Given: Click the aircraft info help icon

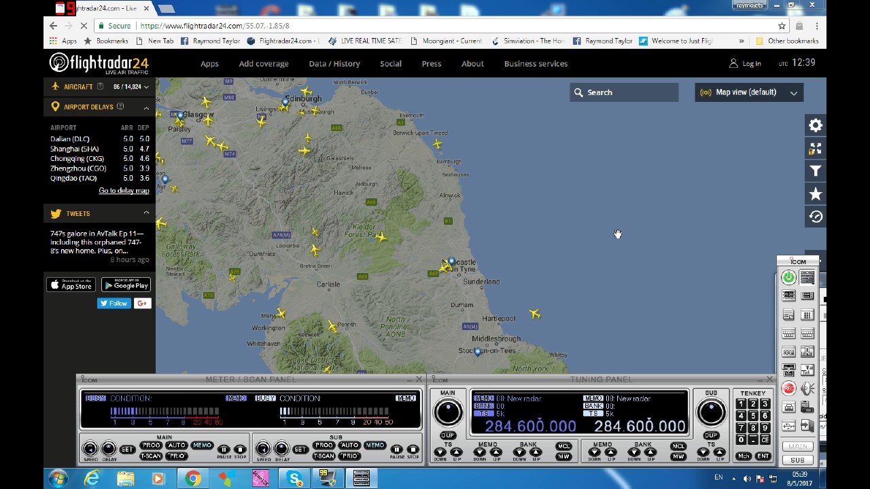Looking at the screenshot, I should click(x=100, y=86).
